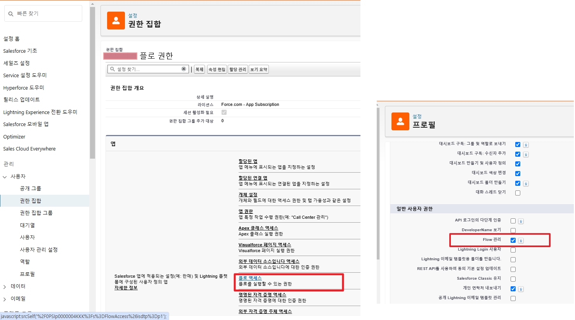Viewport: 575px width, 320px height.
Task: Open info icon for 대시보드 폴더 만들기
Action: pos(526,184)
